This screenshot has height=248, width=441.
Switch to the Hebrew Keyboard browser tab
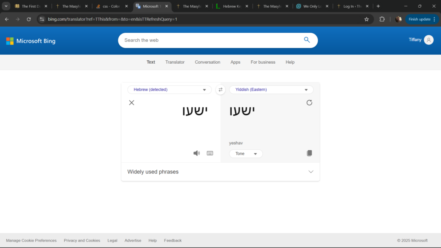[x=233, y=6]
